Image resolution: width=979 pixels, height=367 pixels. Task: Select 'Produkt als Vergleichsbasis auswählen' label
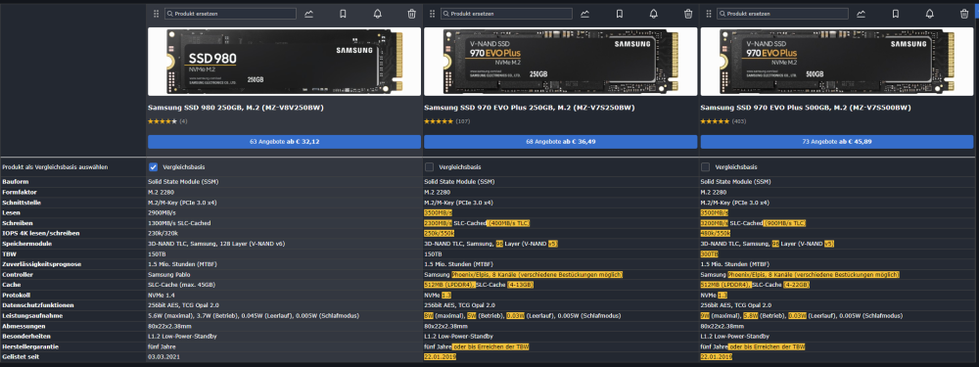click(55, 167)
